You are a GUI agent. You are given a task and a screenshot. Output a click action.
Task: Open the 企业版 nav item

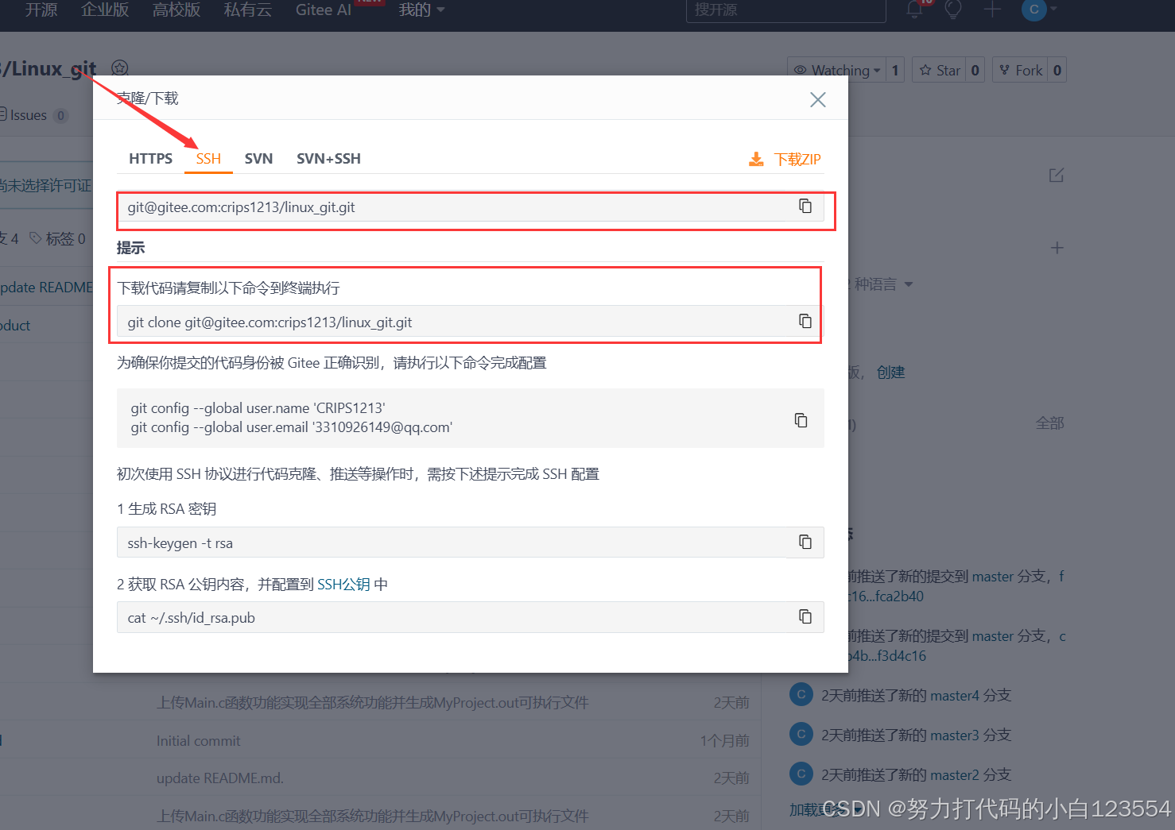(105, 10)
